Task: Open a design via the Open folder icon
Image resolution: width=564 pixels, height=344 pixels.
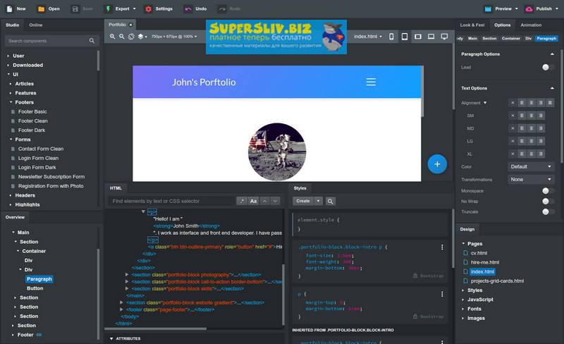Action: pos(42,9)
